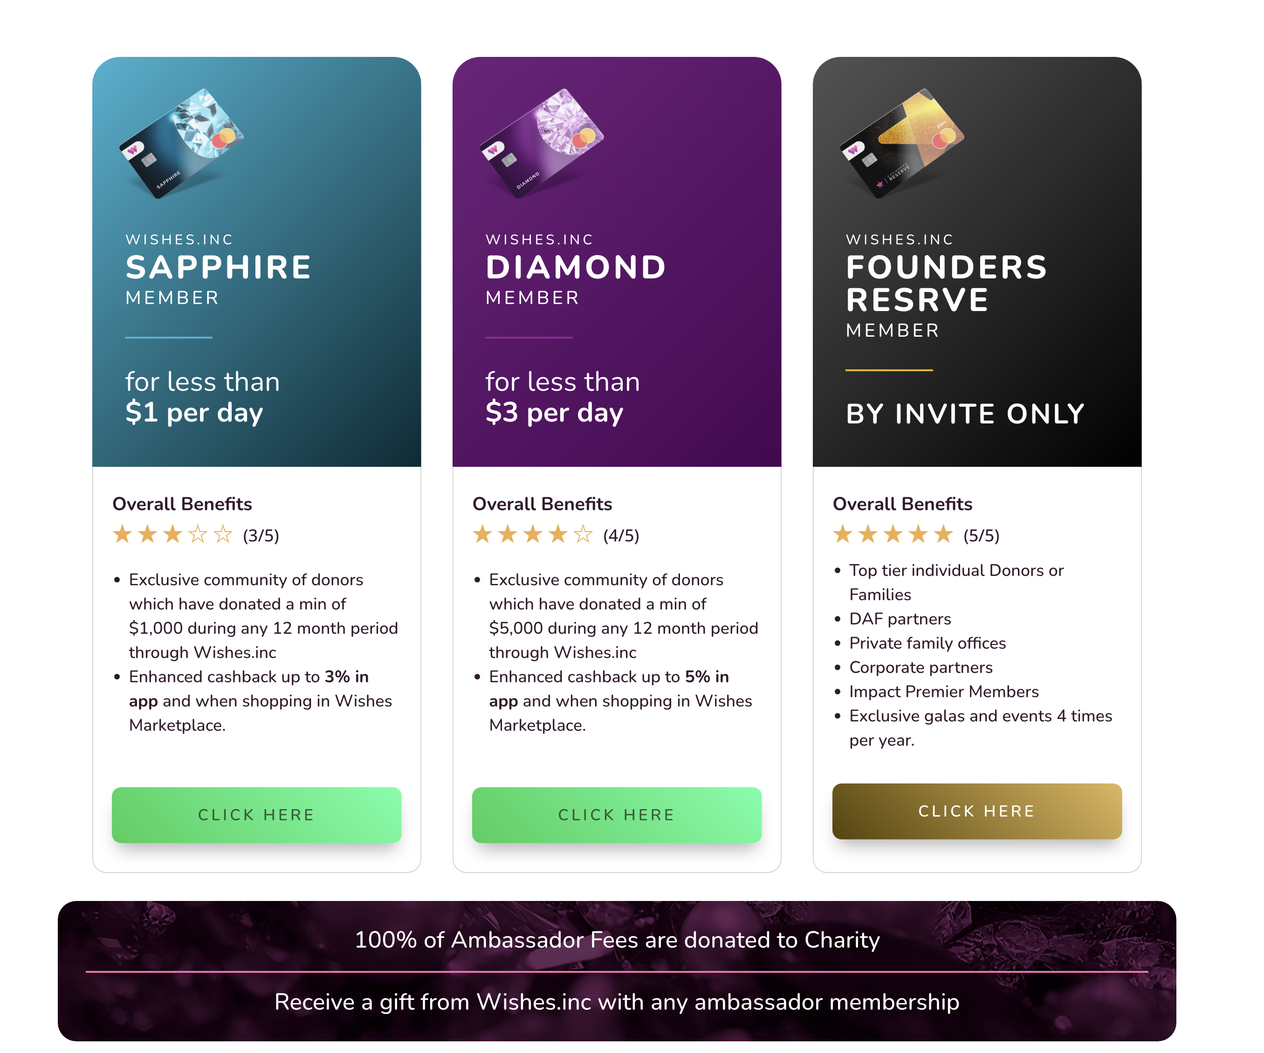Click the $3 per day price text

point(554,413)
